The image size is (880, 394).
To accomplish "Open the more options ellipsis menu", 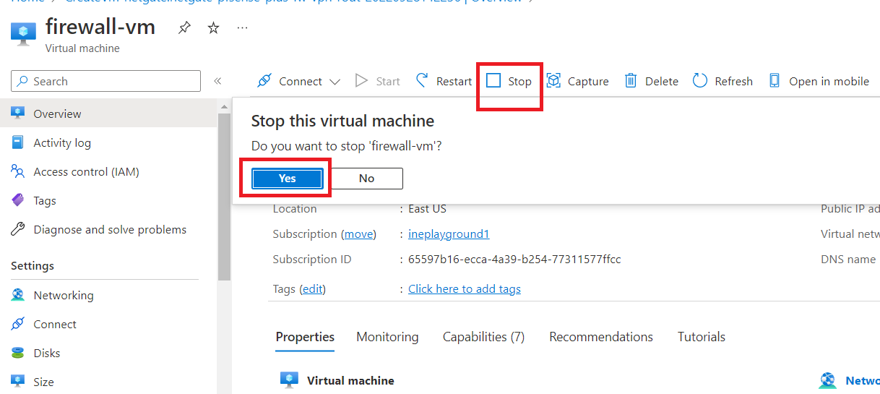I will click(242, 28).
